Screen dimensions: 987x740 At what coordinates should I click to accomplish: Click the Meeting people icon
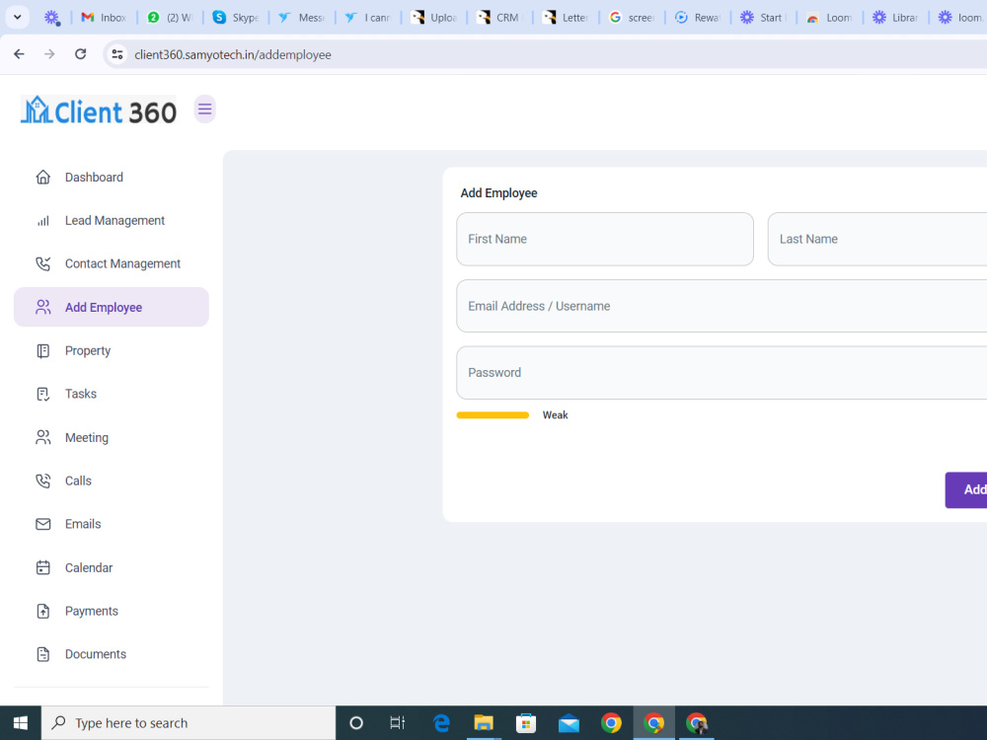[42, 437]
